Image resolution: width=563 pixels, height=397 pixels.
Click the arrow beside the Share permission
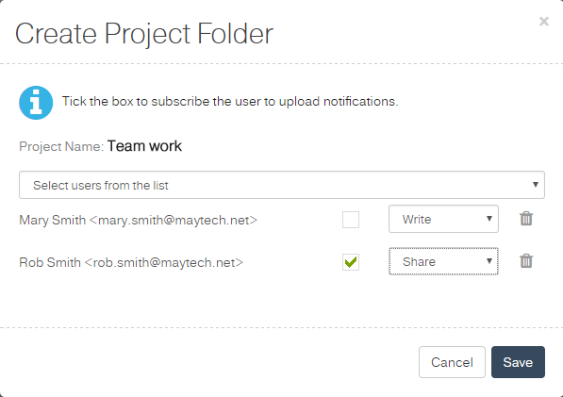tap(489, 261)
